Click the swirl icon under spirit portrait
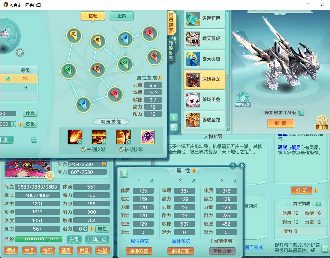Screen dimensions: 330x258 coord(20,53)
